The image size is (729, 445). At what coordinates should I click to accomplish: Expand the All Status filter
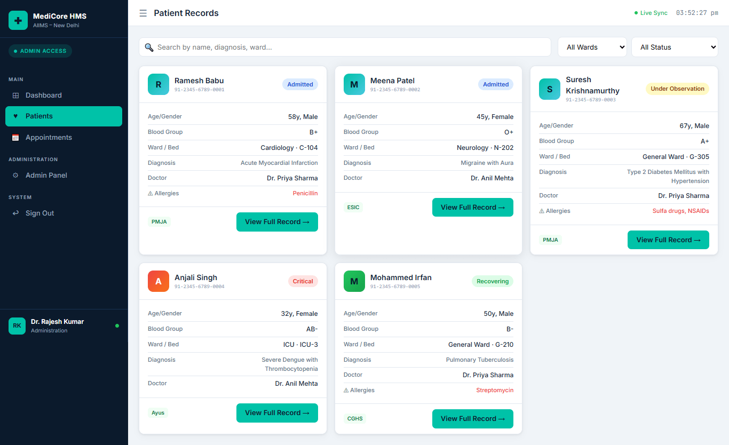[x=675, y=47]
